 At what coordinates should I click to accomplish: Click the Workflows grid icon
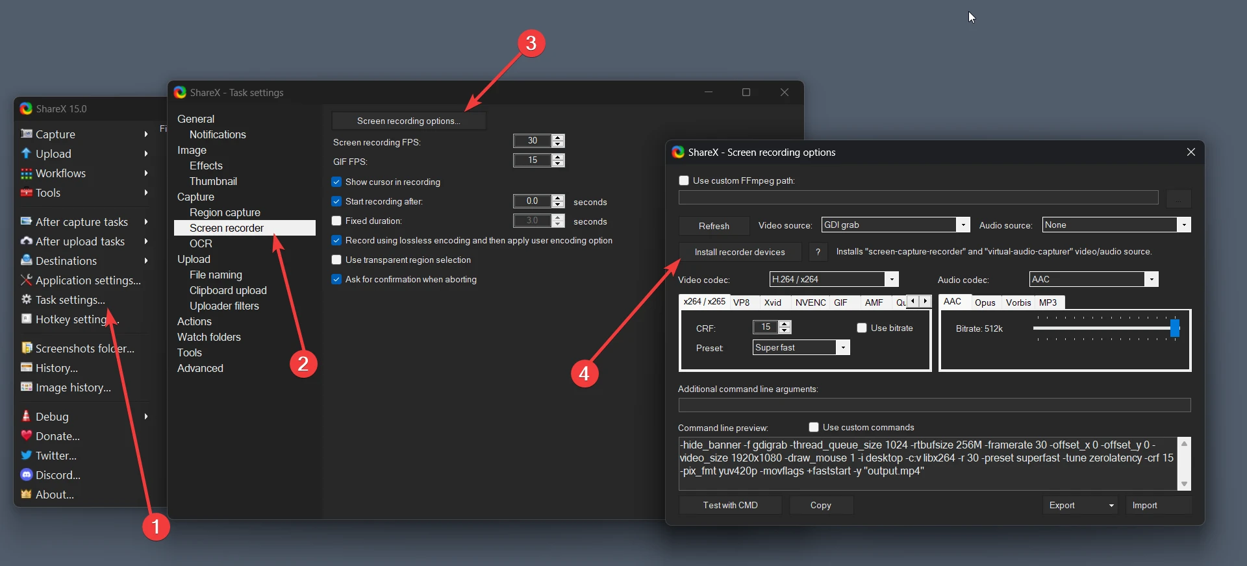click(x=27, y=173)
